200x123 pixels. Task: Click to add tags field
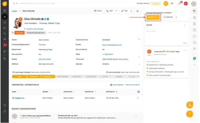(x=54, y=33)
